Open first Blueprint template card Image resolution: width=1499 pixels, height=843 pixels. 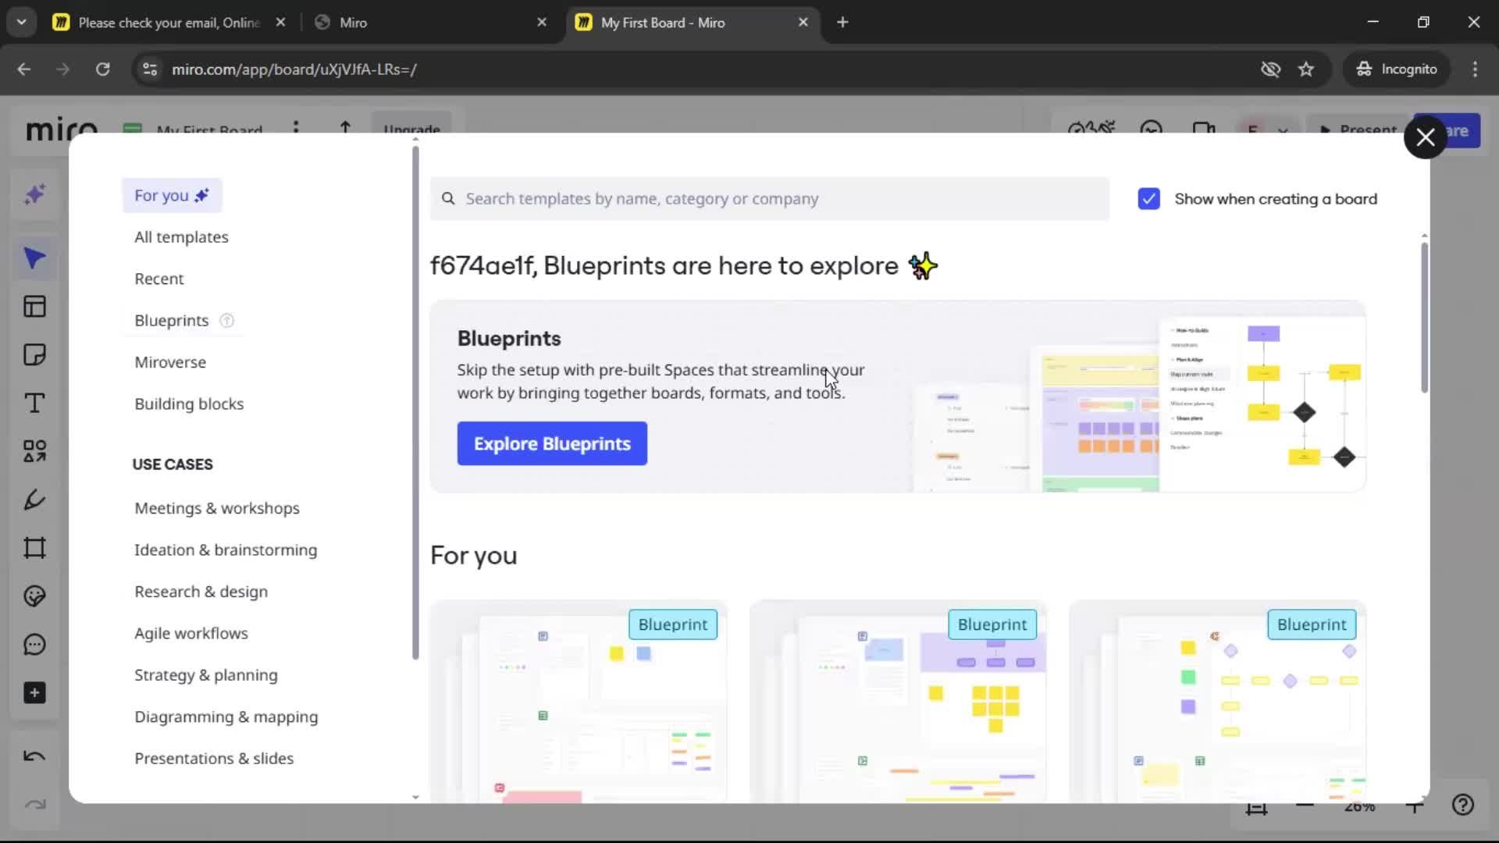click(x=579, y=702)
